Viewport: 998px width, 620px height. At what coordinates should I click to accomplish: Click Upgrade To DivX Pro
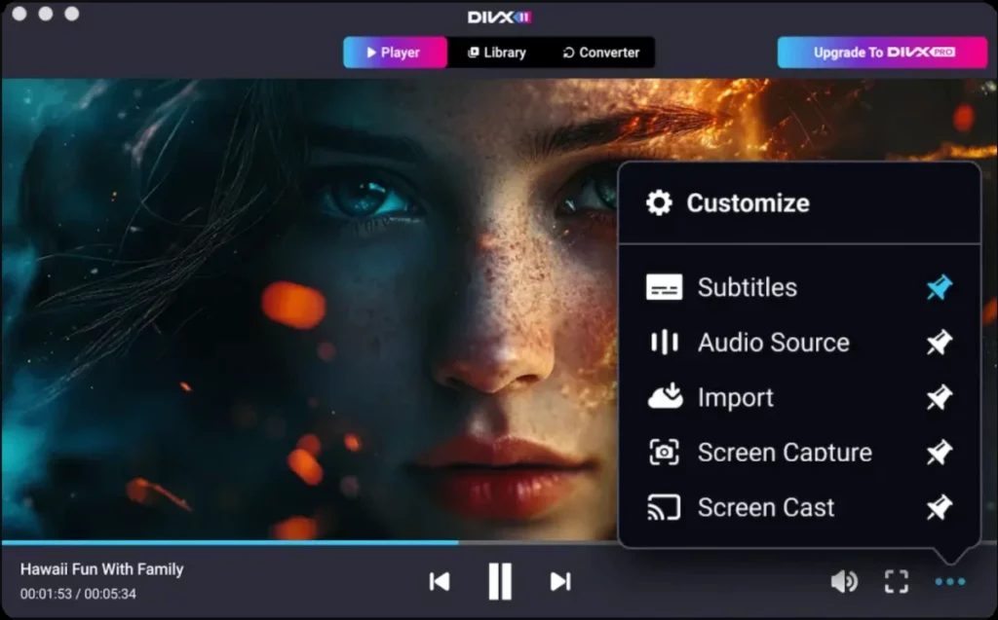click(880, 53)
